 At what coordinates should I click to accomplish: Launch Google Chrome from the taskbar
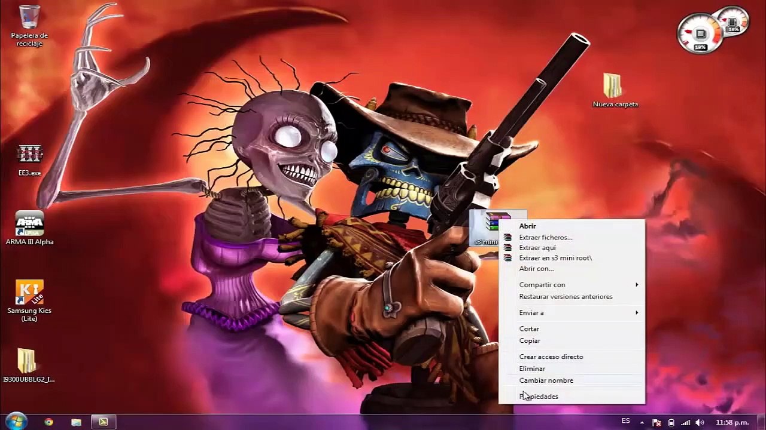pos(48,422)
